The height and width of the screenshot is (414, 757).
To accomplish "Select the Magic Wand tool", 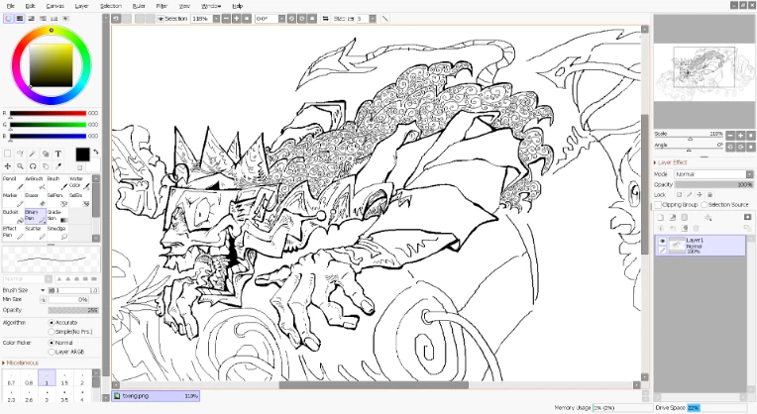I will 33,154.
